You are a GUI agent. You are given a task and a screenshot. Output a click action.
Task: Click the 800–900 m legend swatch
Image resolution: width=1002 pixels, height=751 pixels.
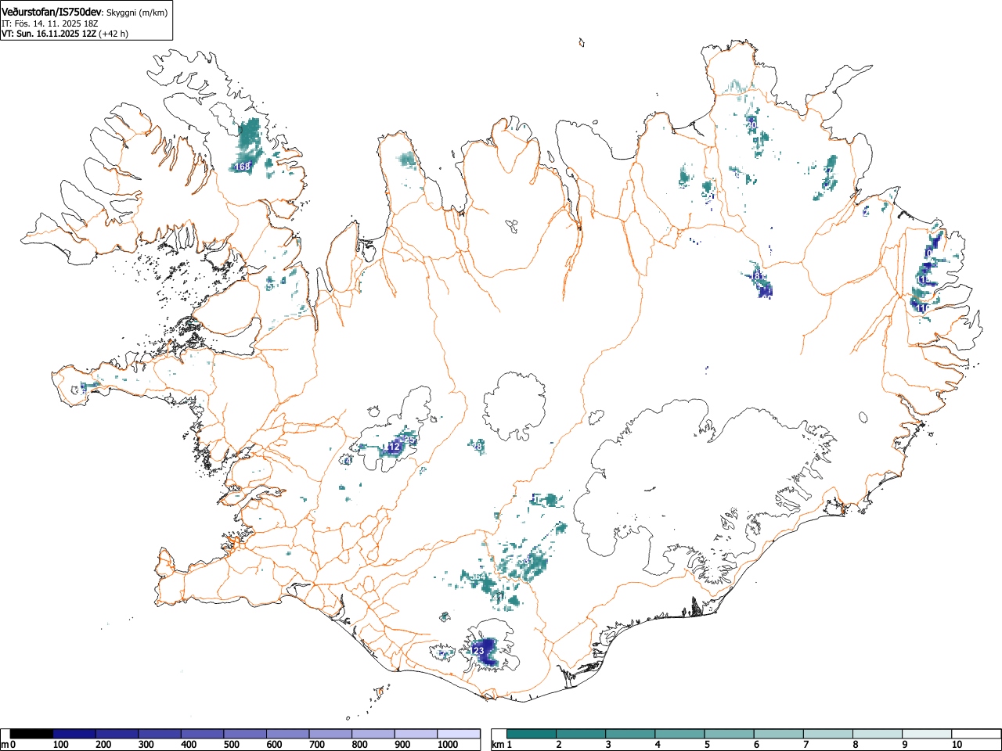(x=373, y=734)
